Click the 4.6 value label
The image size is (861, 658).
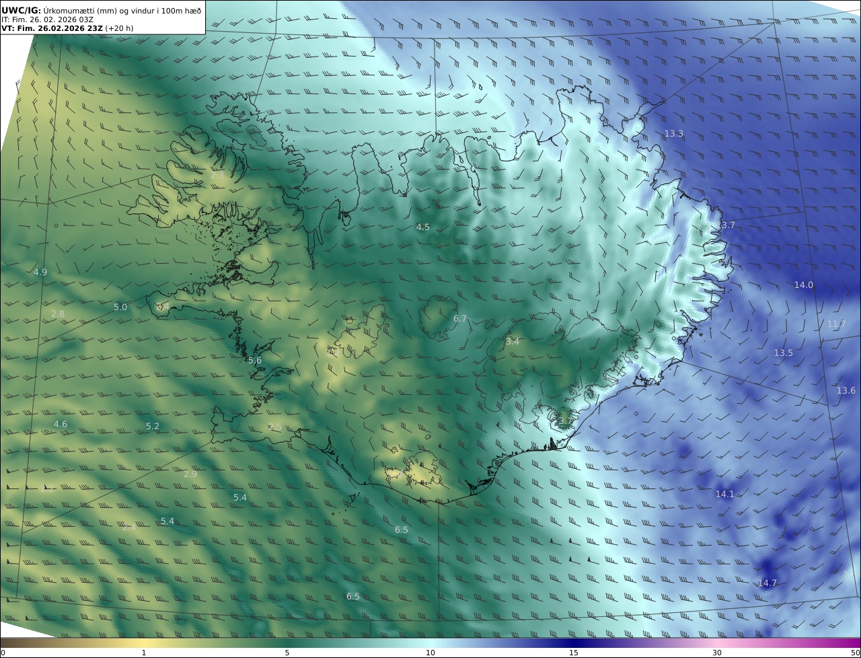coord(61,425)
